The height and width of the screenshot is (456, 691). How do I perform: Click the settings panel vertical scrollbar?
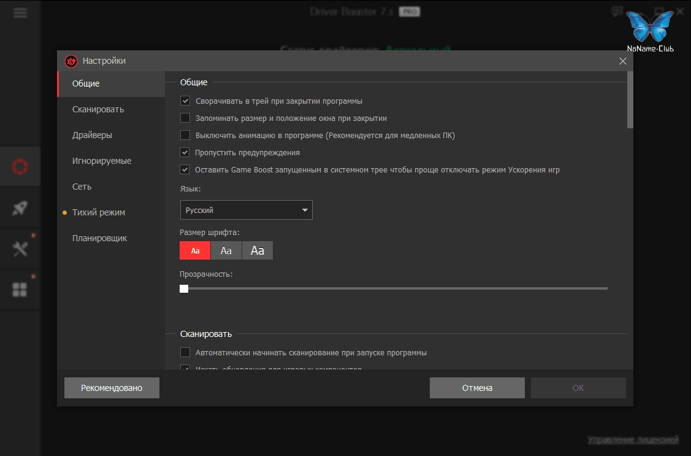click(630, 99)
